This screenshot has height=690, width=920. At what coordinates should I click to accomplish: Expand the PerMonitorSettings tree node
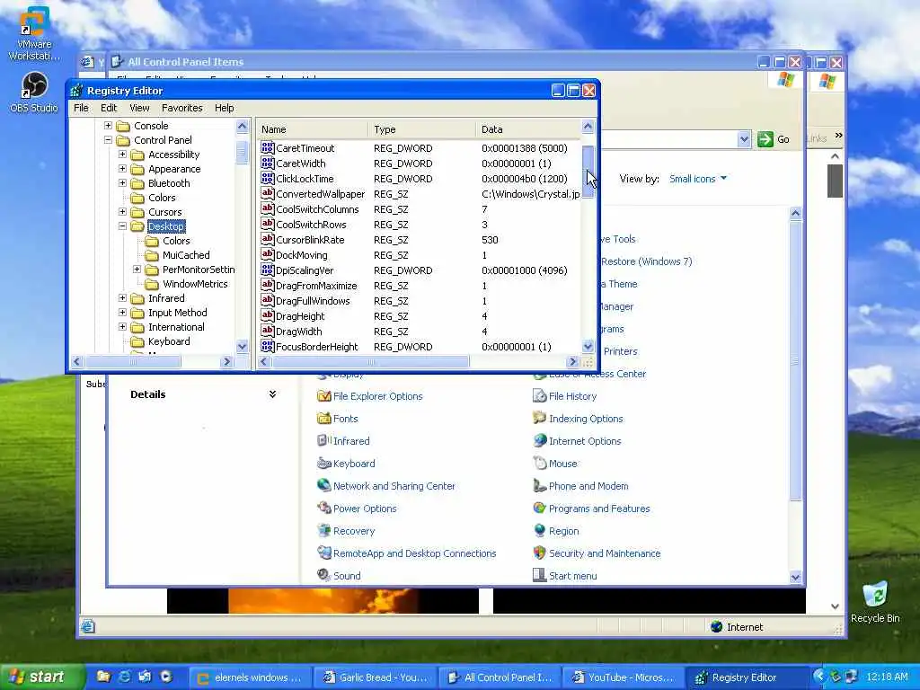pyautogui.click(x=137, y=270)
